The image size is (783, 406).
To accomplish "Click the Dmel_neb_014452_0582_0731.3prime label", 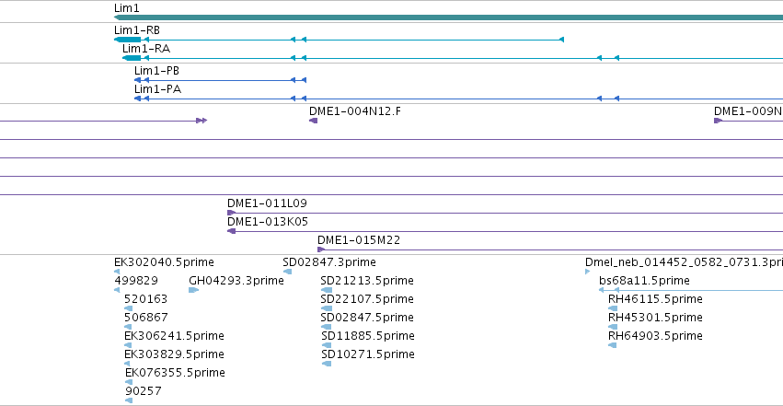I will (x=685, y=262).
